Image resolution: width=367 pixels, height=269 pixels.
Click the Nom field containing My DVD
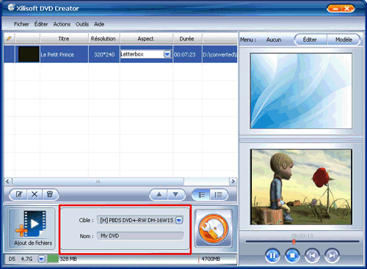point(140,236)
